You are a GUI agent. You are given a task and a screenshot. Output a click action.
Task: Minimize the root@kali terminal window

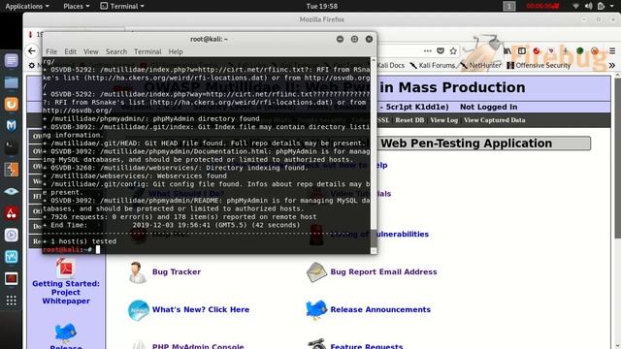pyautogui.click(x=340, y=39)
